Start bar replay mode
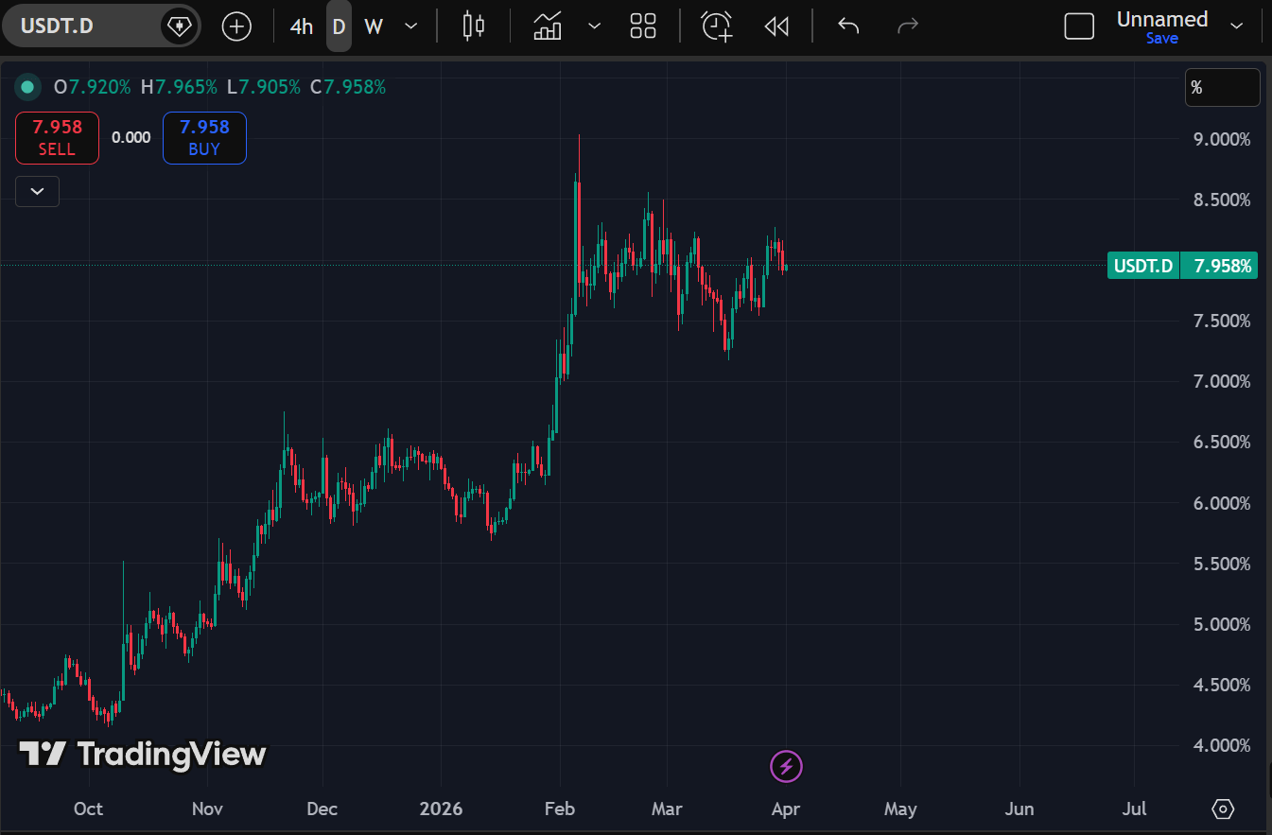 [x=776, y=26]
